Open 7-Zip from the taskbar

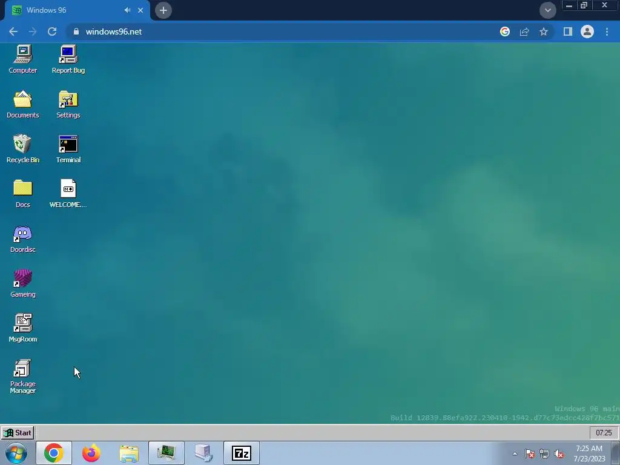click(x=242, y=453)
